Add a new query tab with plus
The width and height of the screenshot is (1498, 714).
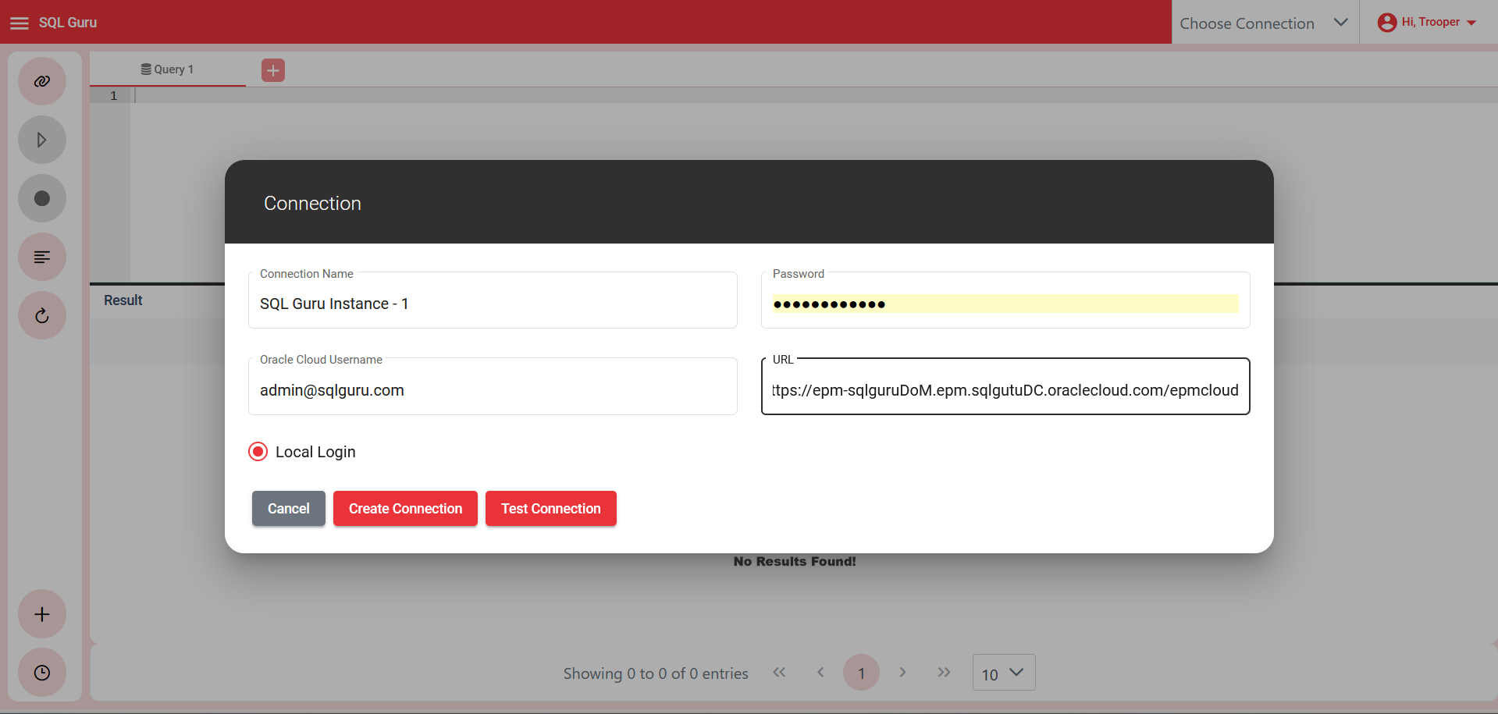tap(273, 70)
